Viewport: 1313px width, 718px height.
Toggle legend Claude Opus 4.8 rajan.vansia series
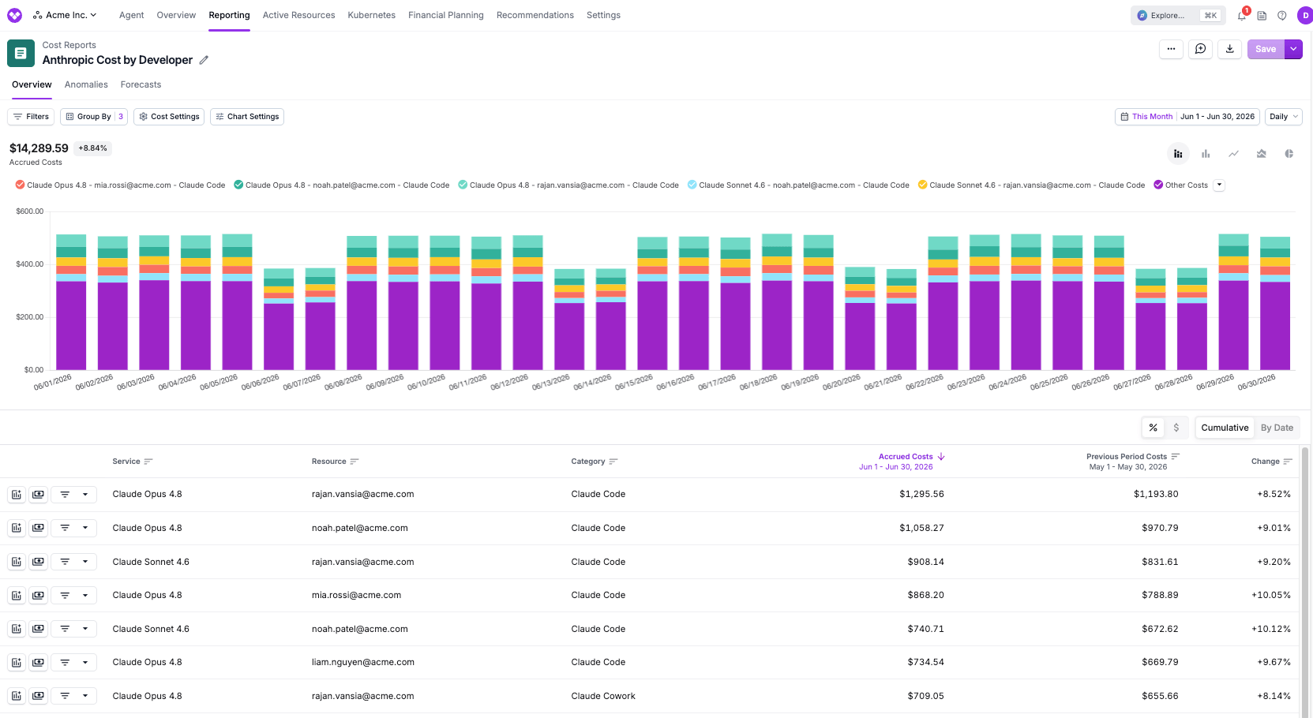tap(568, 185)
